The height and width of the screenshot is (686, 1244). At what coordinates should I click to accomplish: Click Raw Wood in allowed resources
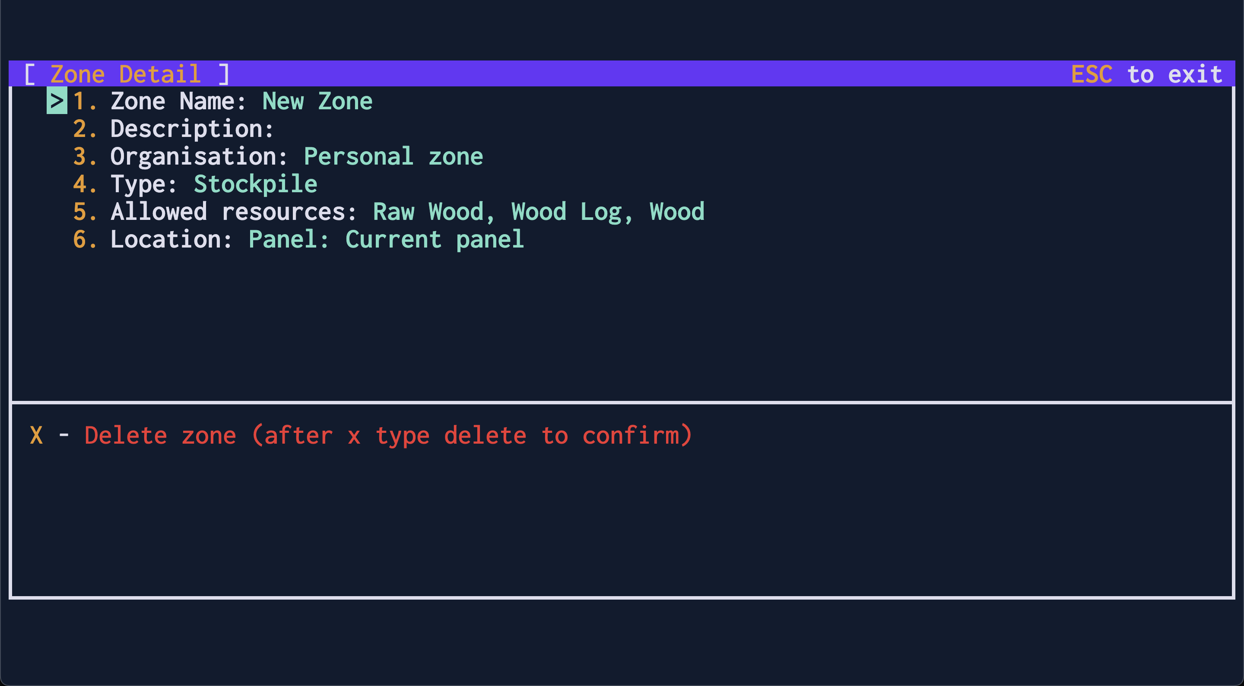point(430,211)
